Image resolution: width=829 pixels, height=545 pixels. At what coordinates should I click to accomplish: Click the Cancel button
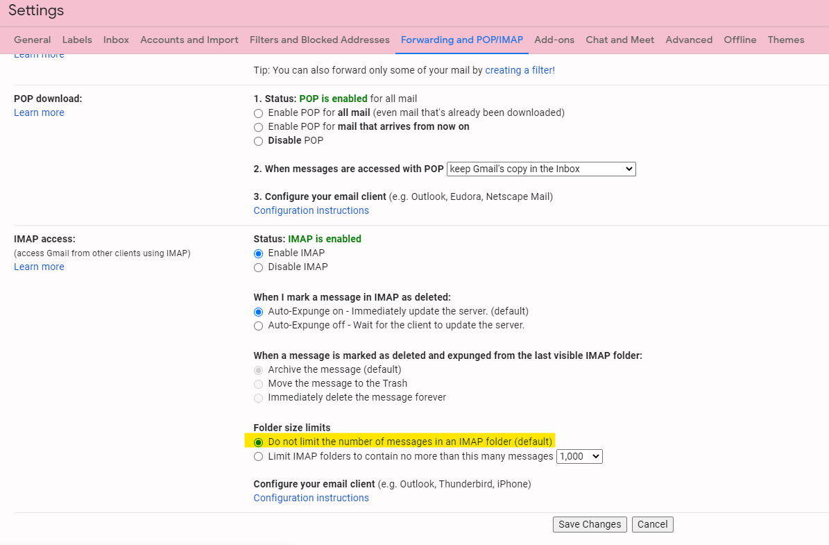point(652,524)
